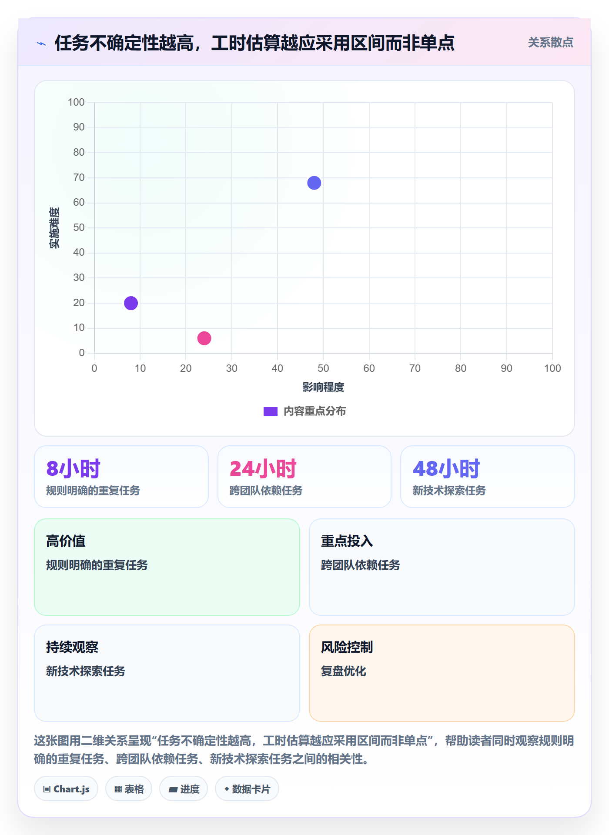The width and height of the screenshot is (609, 835).
Task: Click the x-axis tick label 100
Action: click(552, 368)
